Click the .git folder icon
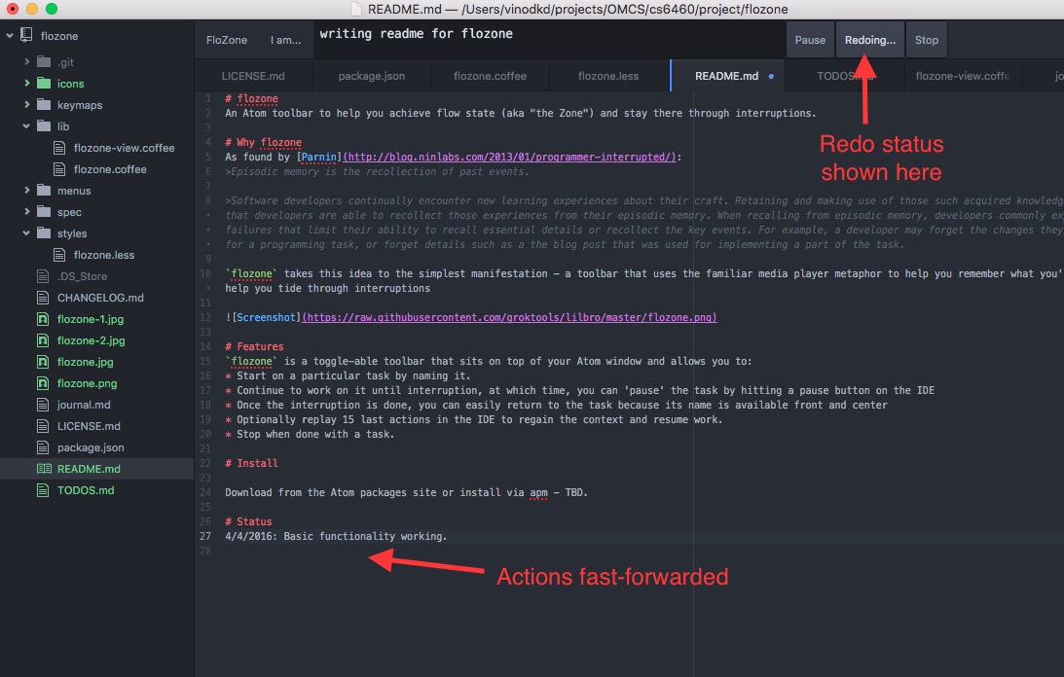Image resolution: width=1064 pixels, height=677 pixels. (44, 61)
